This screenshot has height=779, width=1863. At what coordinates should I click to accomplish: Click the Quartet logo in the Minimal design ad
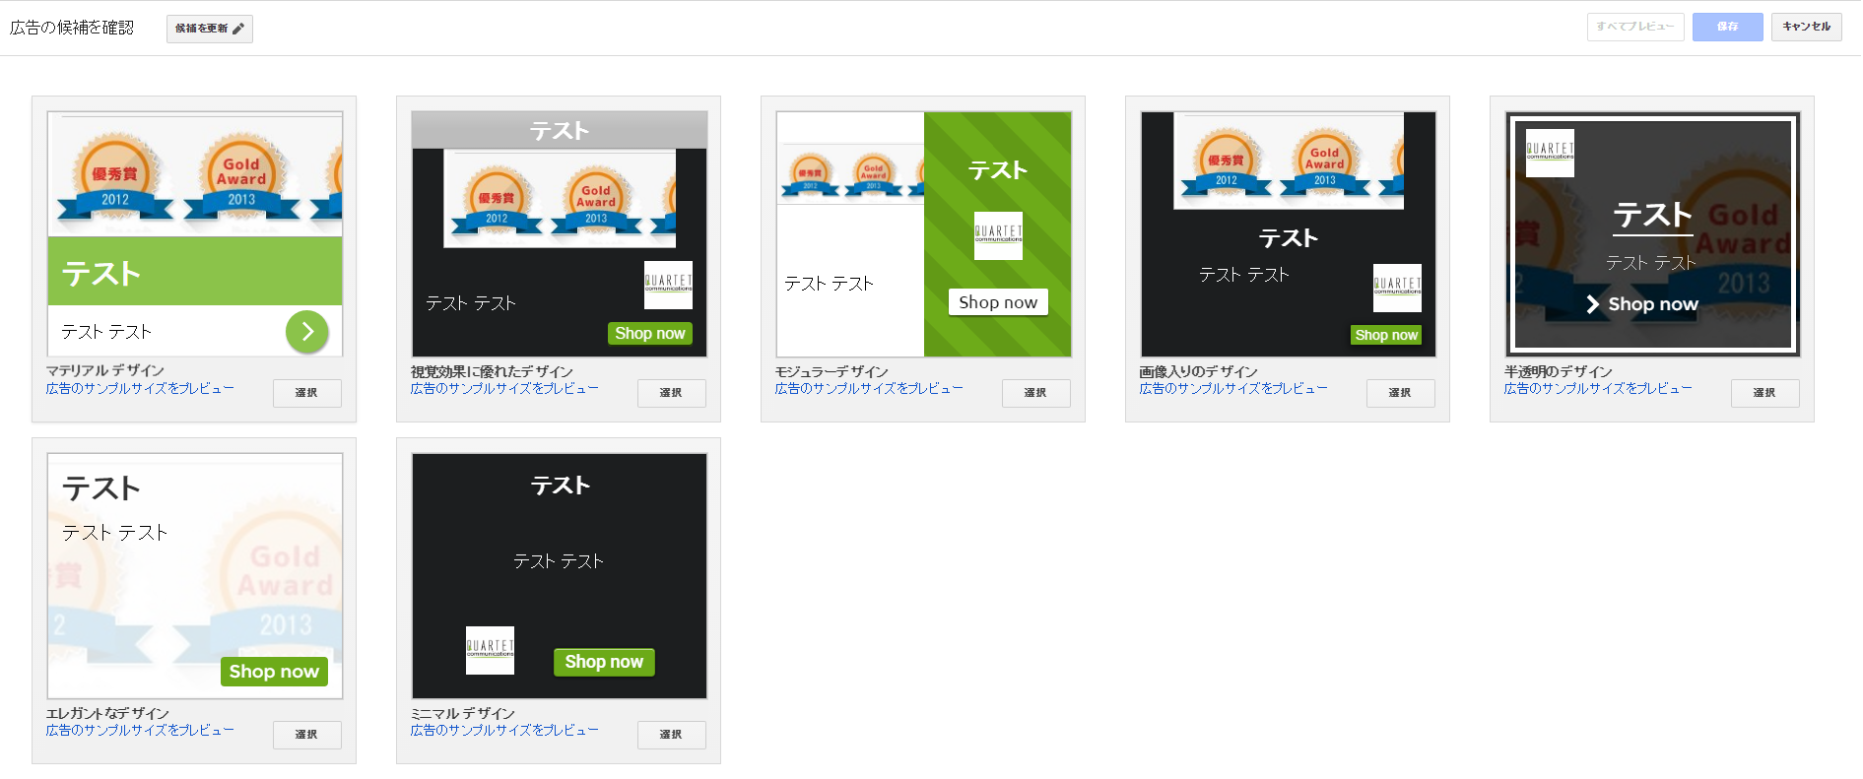coord(490,650)
